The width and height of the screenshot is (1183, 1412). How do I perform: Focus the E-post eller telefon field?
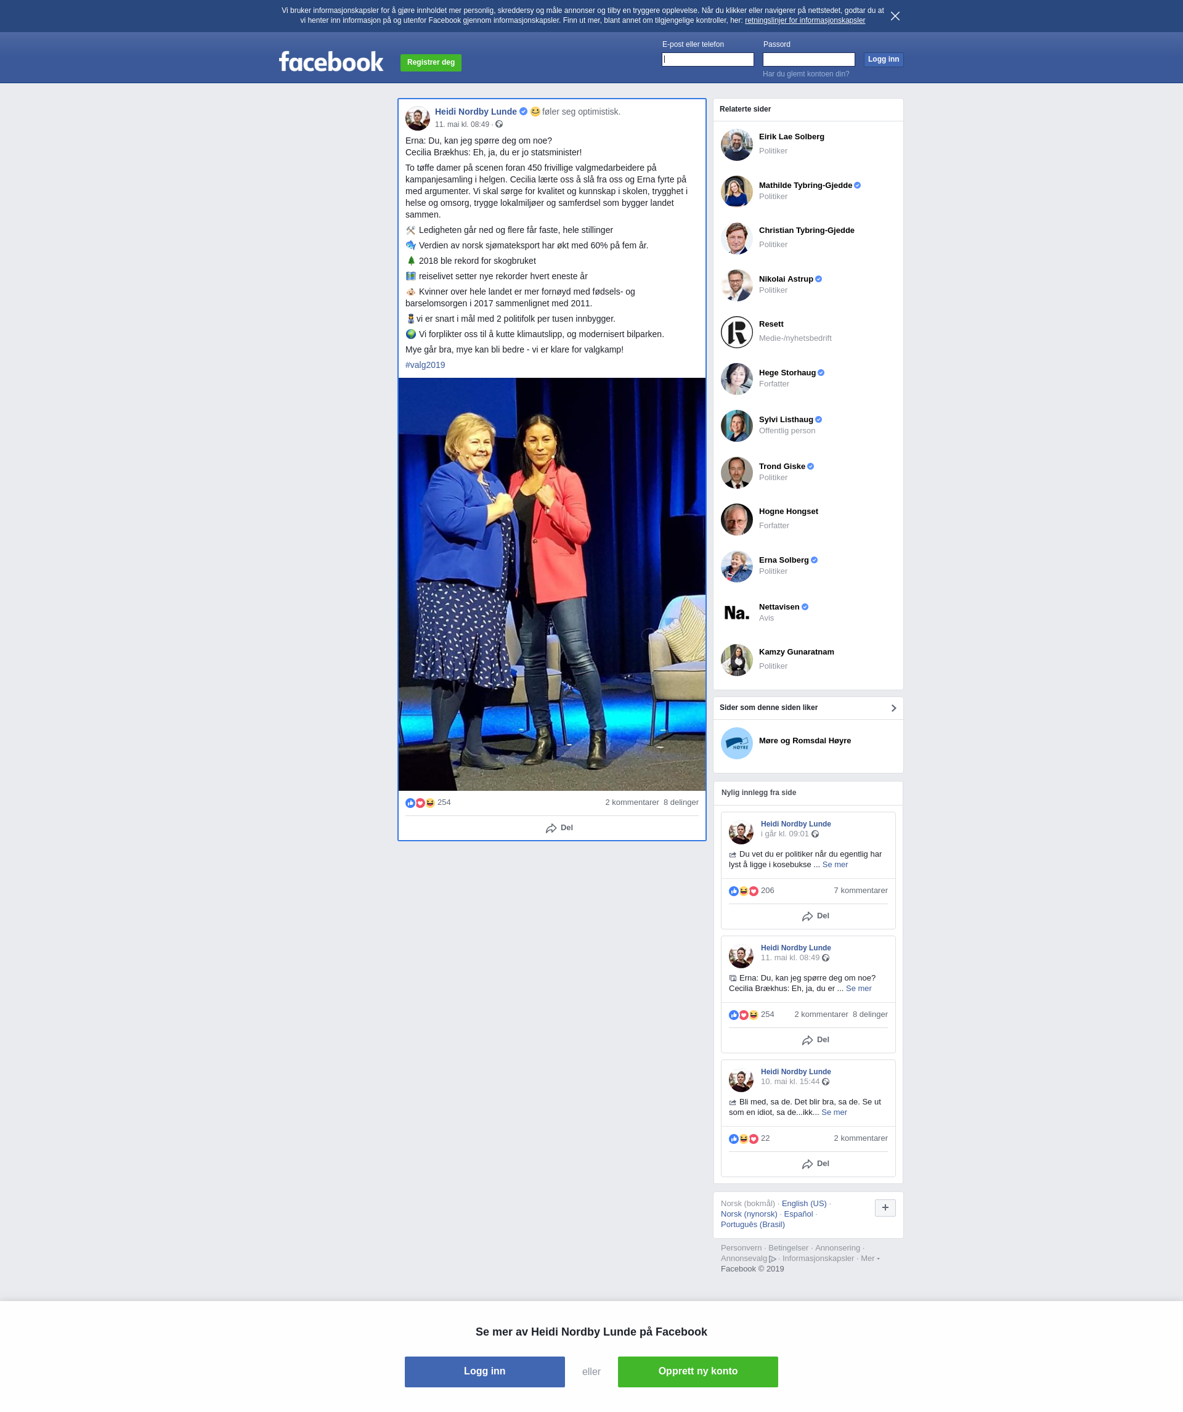tap(708, 60)
